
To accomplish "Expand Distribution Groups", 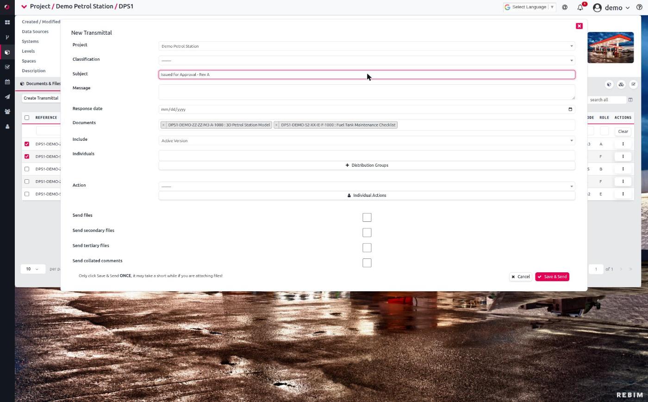I will coord(367,165).
